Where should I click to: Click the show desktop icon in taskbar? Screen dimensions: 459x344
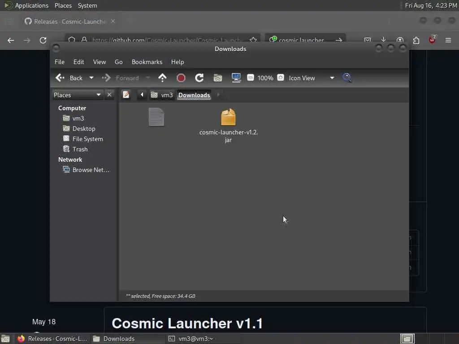coord(5,339)
